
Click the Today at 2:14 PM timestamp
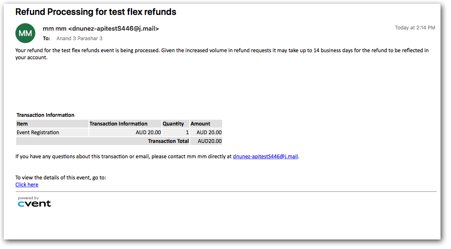[415, 28]
